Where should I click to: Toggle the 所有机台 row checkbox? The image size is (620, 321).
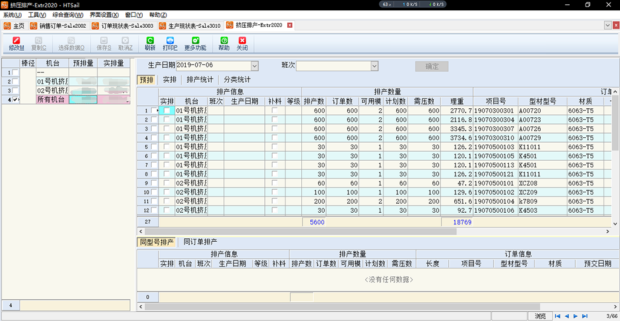16,99
